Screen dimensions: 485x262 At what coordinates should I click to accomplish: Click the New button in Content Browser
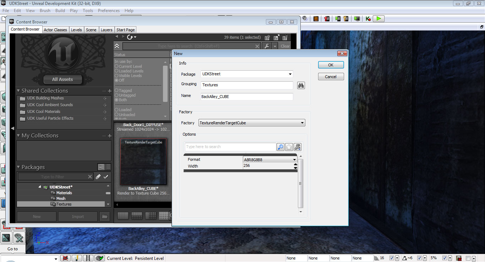(37, 217)
